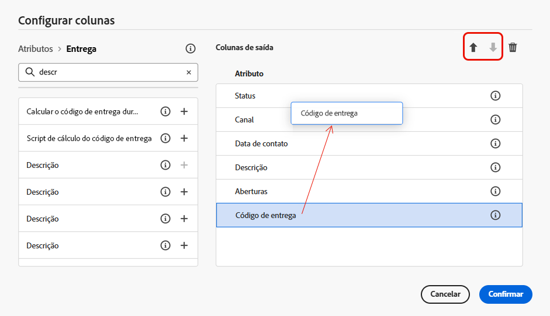Viewport: 550px width, 316px height.
Task: Clear the search field text
Action: coord(189,72)
